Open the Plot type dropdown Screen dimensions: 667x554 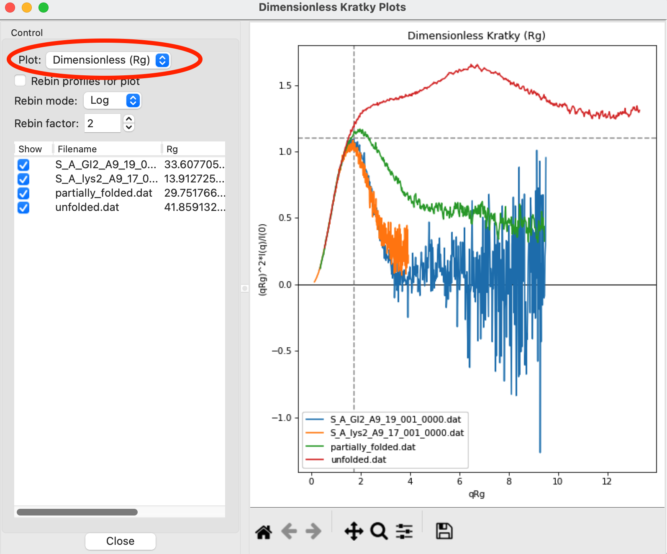[x=108, y=60]
